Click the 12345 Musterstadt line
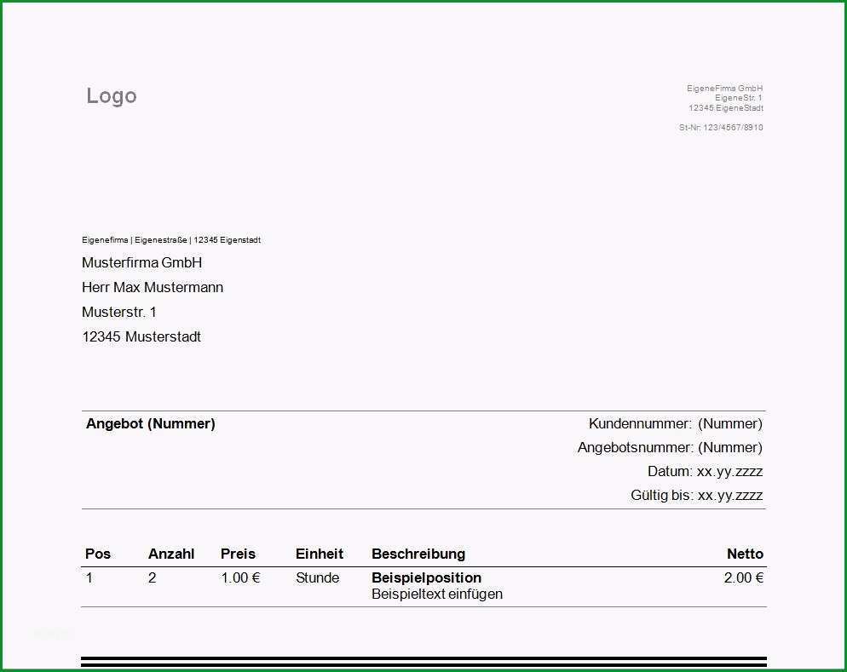 [141, 336]
